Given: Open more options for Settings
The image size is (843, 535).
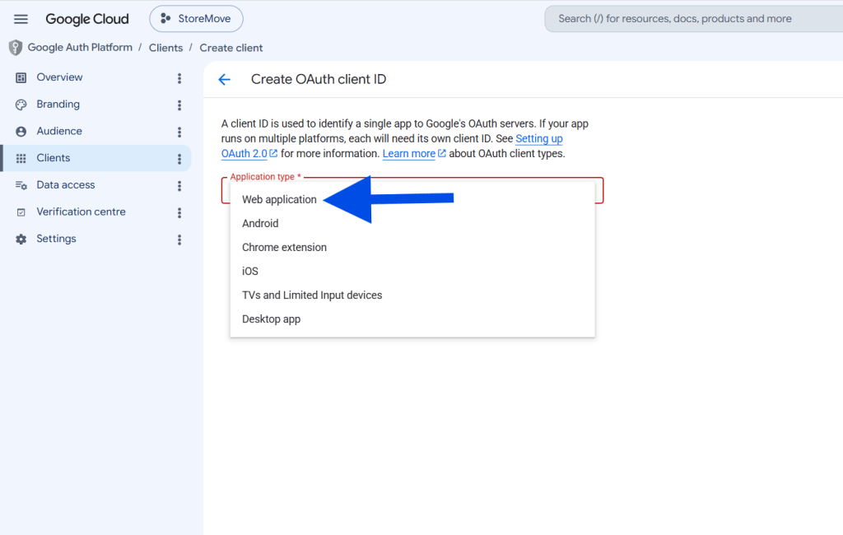Looking at the screenshot, I should tap(179, 240).
